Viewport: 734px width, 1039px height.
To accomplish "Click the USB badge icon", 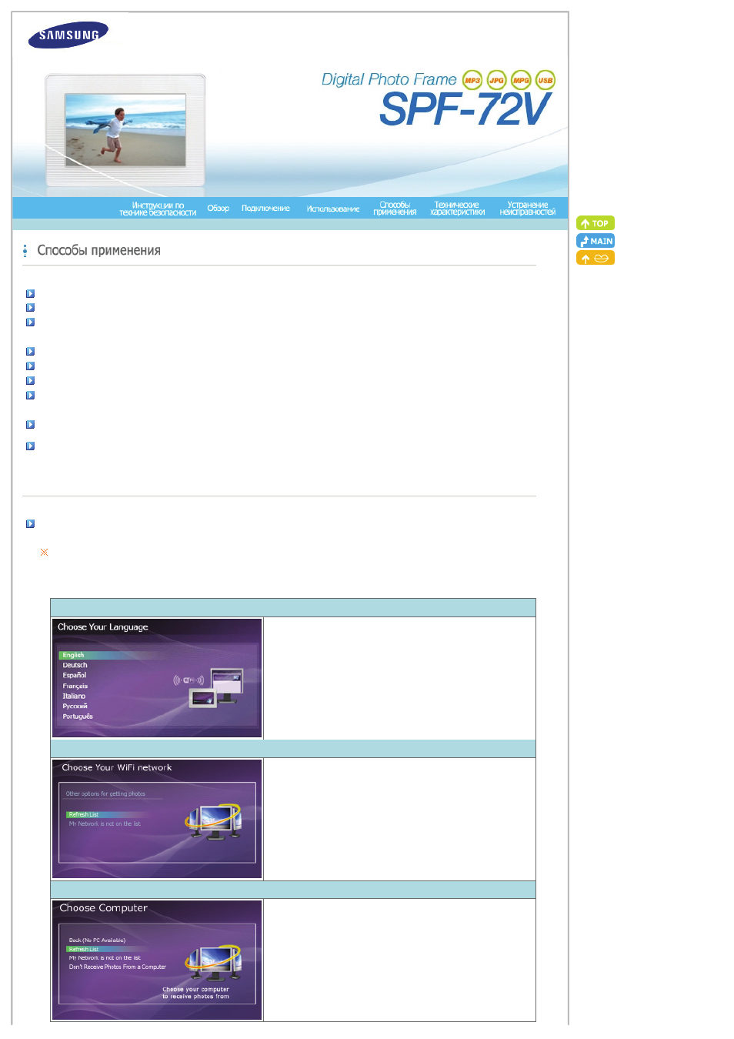I will click(x=545, y=79).
